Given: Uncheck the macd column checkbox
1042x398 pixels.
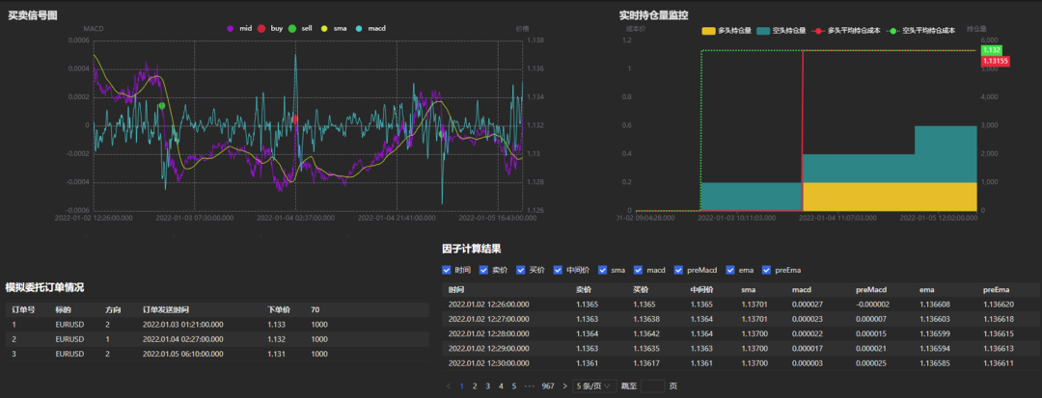Looking at the screenshot, I should pyautogui.click(x=638, y=270).
